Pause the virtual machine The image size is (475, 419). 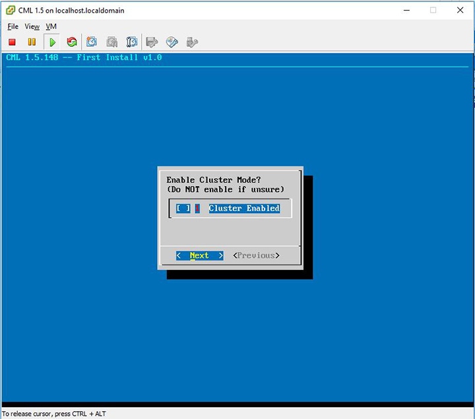32,42
